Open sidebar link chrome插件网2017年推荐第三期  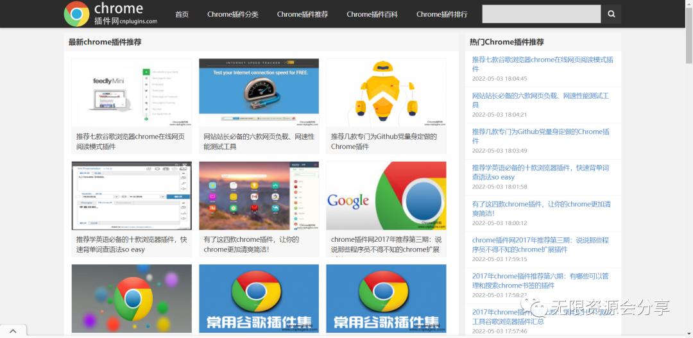pyautogui.click(x=540, y=245)
